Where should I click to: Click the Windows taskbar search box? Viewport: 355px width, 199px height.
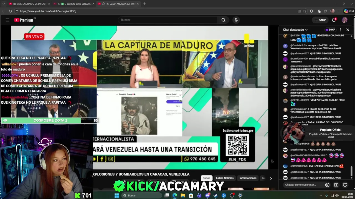[141, 195]
